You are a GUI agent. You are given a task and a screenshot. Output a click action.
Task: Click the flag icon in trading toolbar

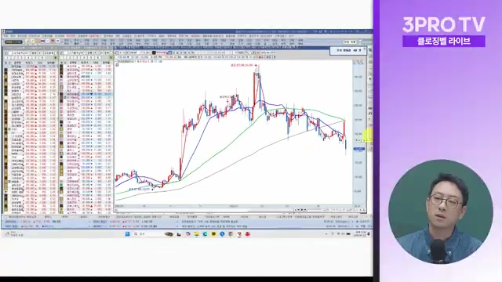(42, 41)
